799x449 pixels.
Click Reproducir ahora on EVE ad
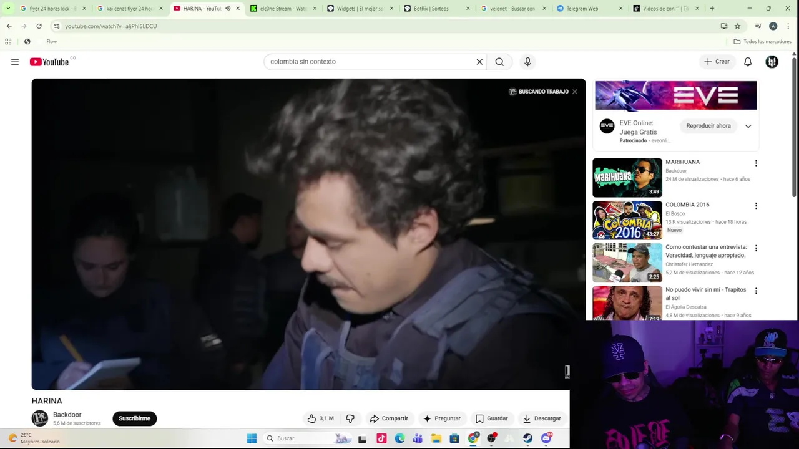coord(708,126)
